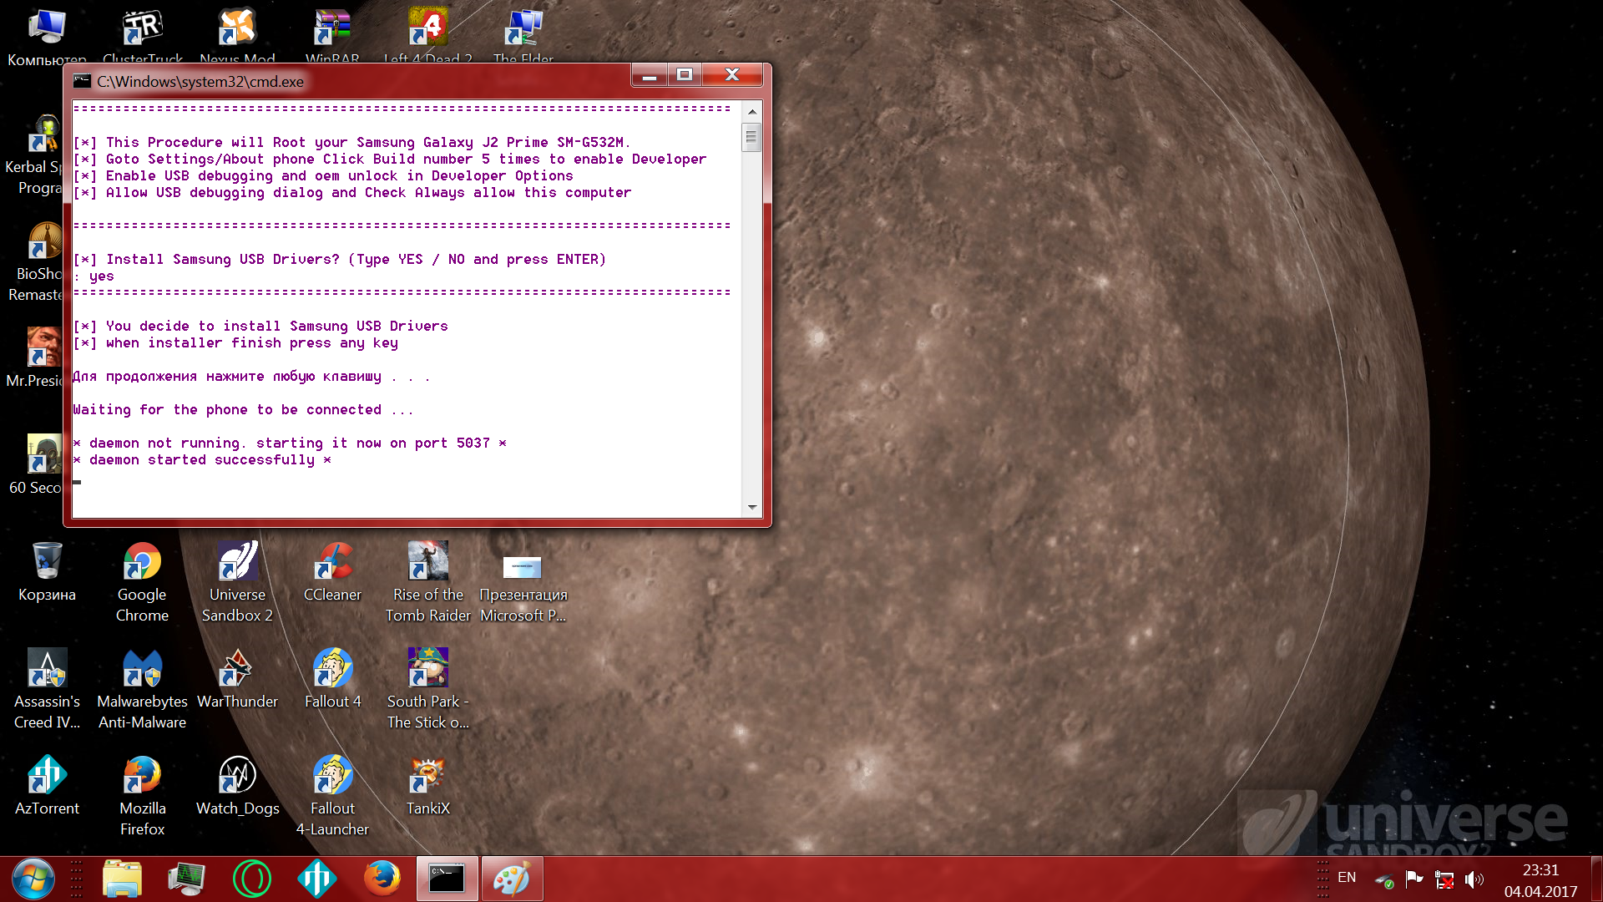Launch The Elder desktop shortcut
The width and height of the screenshot is (1603, 902).
523,33
